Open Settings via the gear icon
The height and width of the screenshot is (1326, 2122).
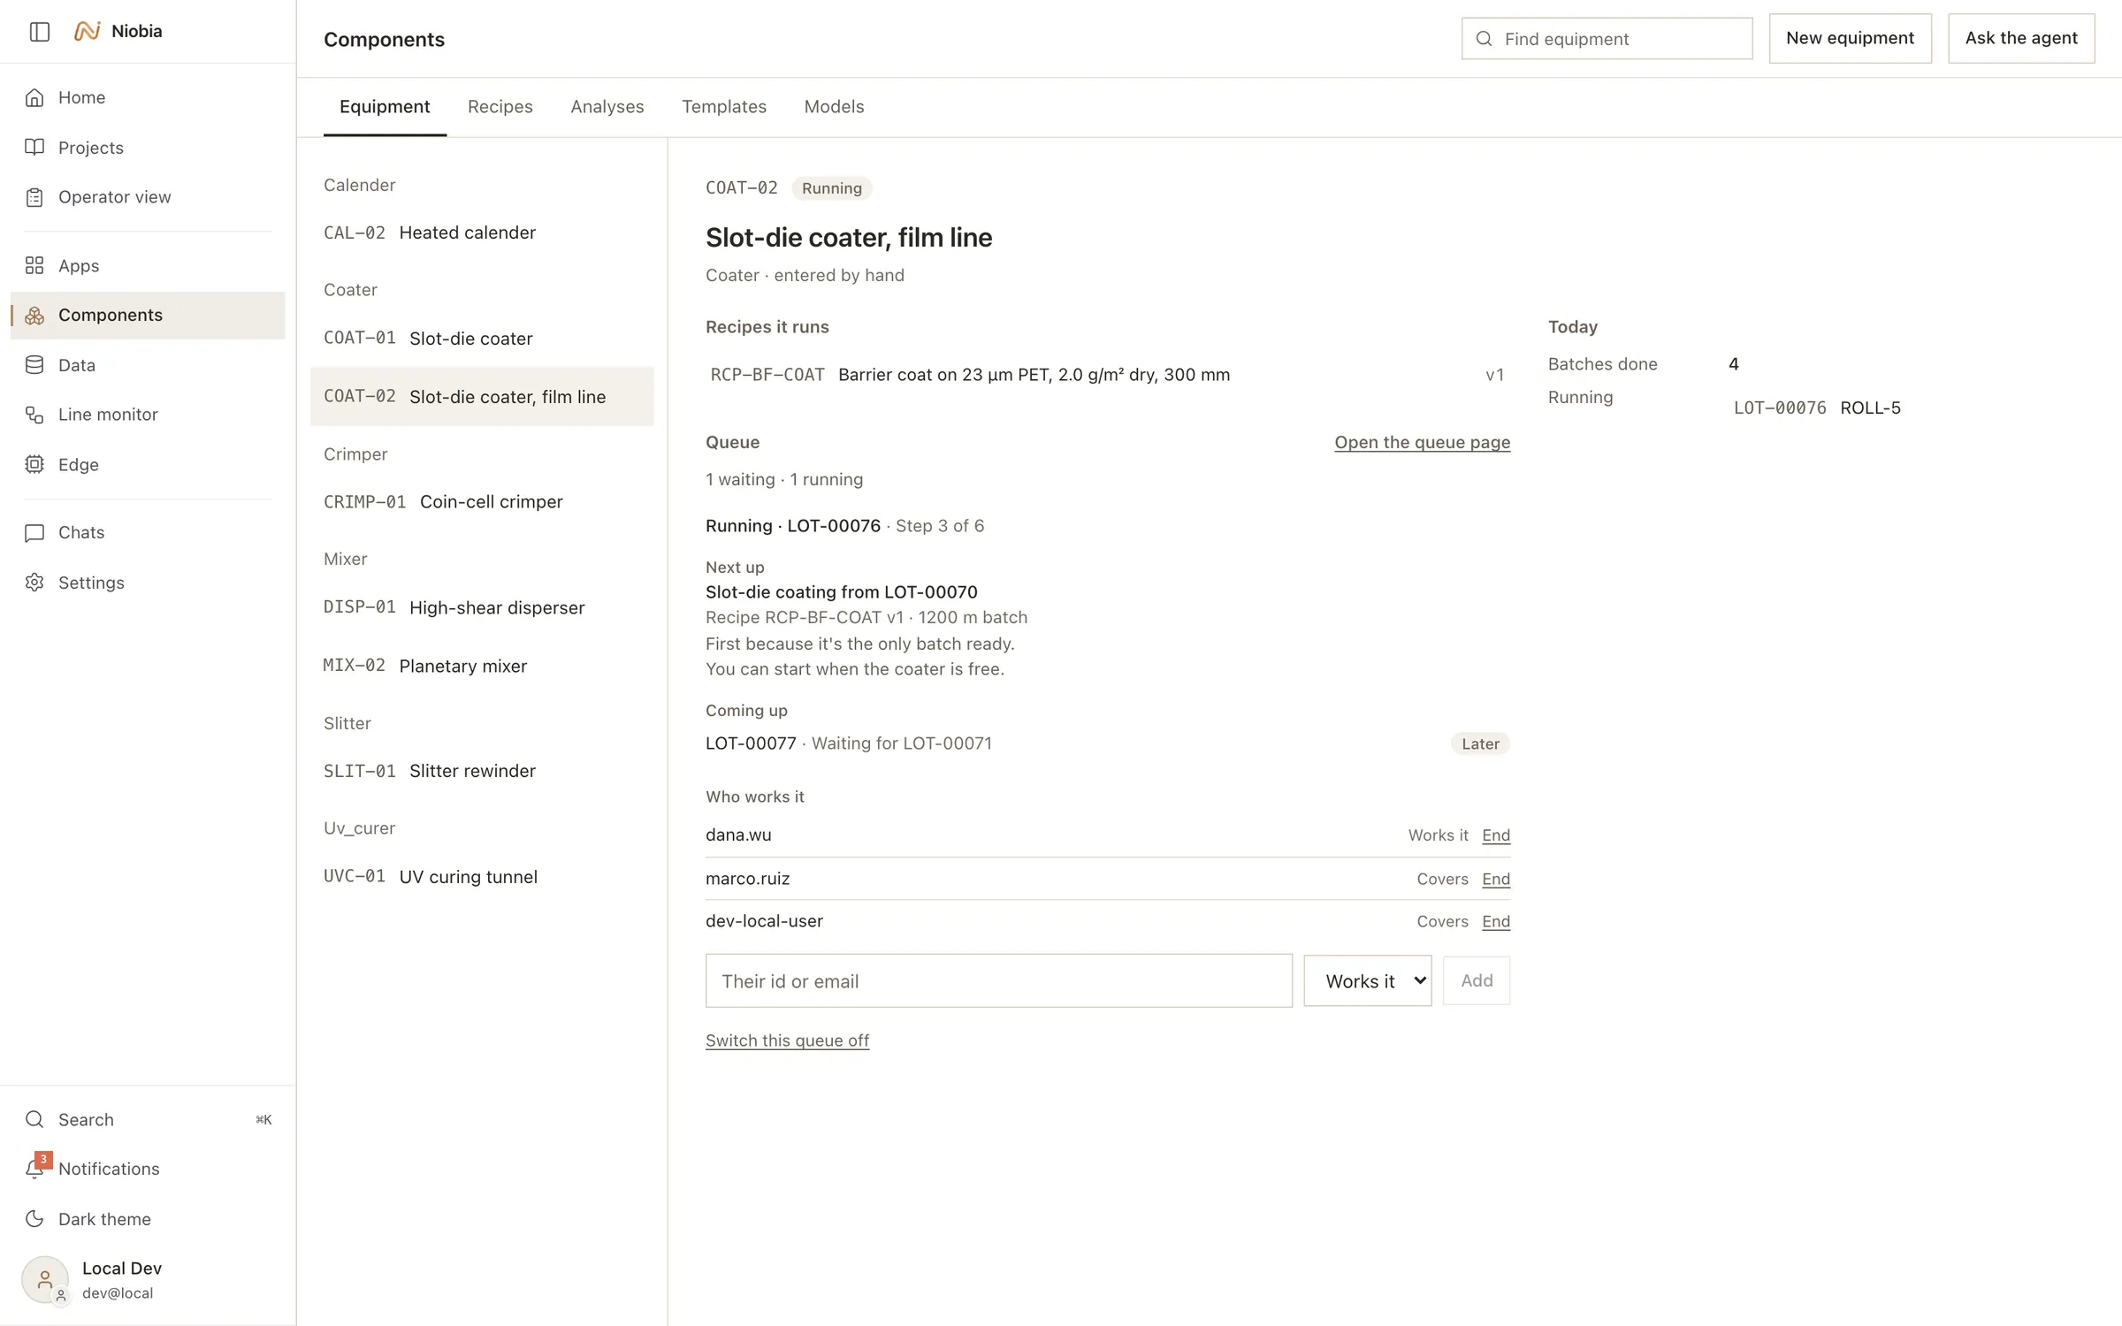(x=34, y=583)
